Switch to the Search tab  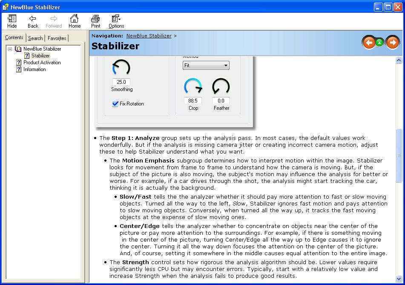click(x=35, y=38)
